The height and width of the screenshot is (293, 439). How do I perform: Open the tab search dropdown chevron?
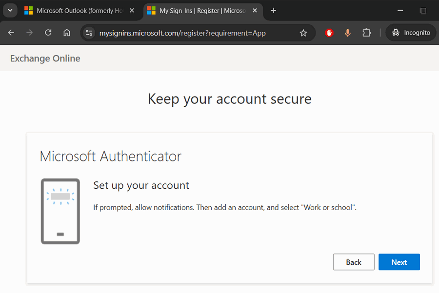(10, 10)
